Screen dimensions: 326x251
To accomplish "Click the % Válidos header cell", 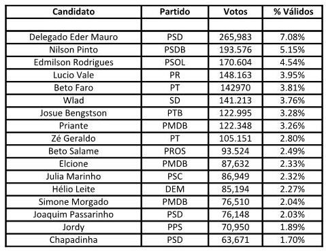I will coord(293,12).
